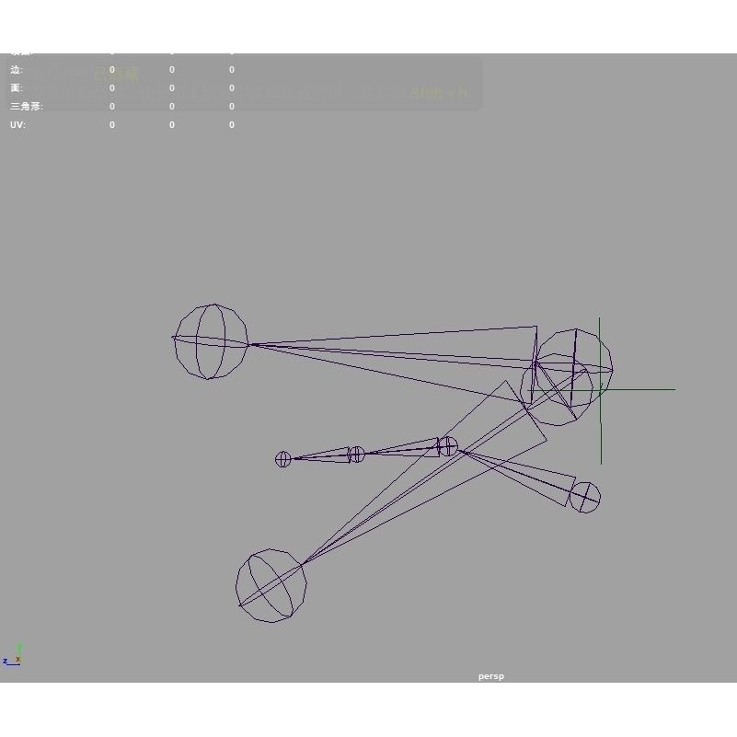Select the large joint sphere at the bottom

point(271,585)
